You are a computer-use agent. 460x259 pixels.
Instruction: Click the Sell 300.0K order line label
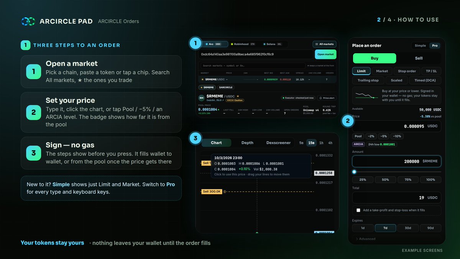(x=211, y=191)
